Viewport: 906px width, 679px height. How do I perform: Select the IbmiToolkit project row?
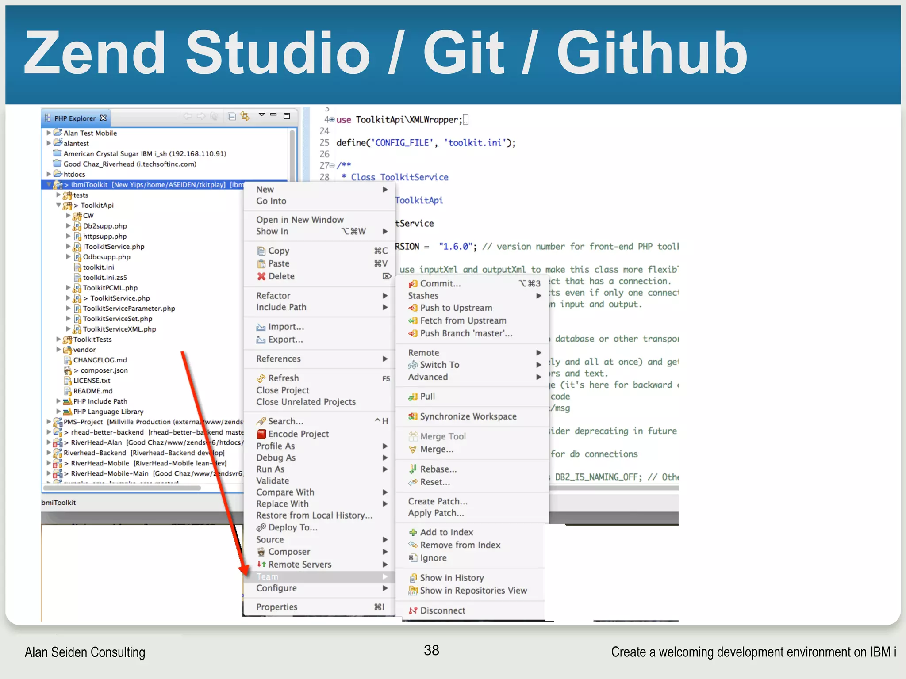[142, 184]
